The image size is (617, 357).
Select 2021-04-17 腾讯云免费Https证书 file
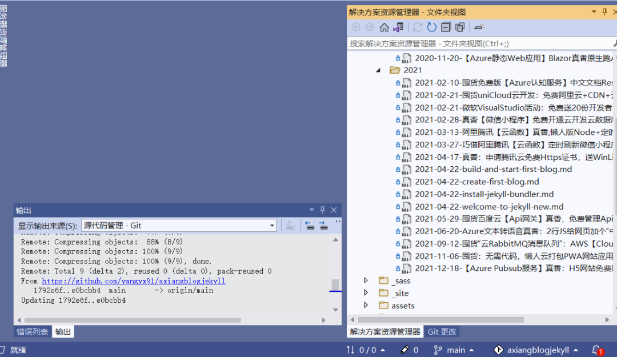tap(514, 157)
